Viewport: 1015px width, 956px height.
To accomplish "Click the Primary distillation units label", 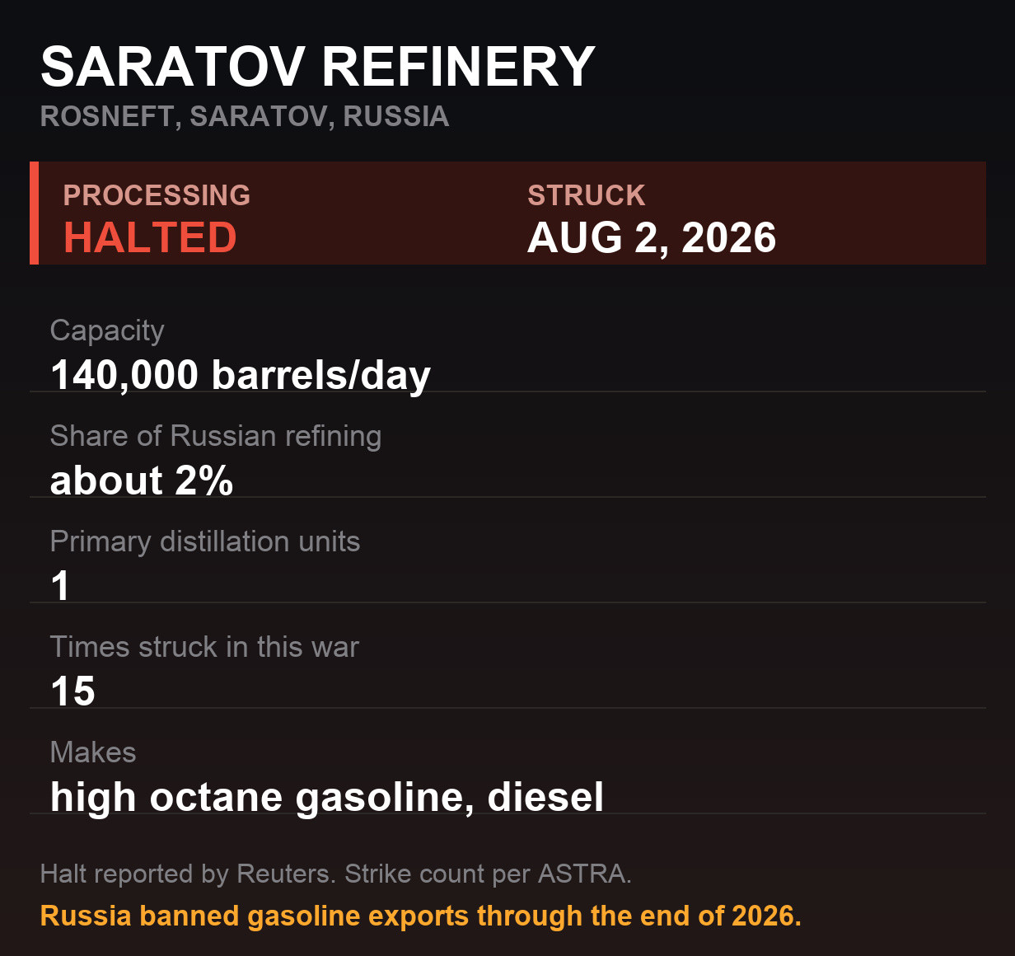I will (205, 541).
